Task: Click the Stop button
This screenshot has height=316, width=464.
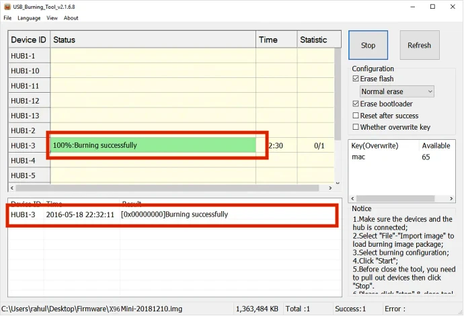Action: point(368,45)
